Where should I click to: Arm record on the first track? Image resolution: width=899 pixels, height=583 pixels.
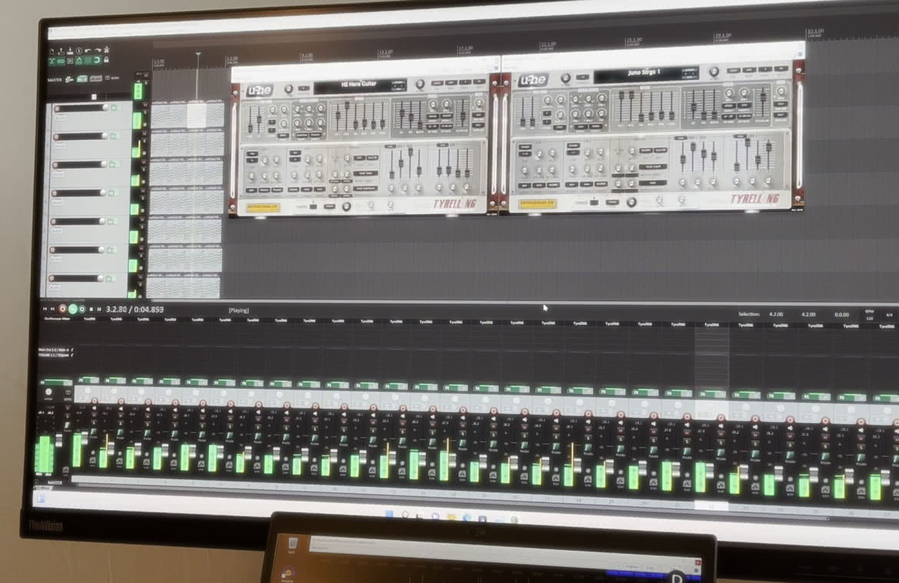[x=57, y=108]
